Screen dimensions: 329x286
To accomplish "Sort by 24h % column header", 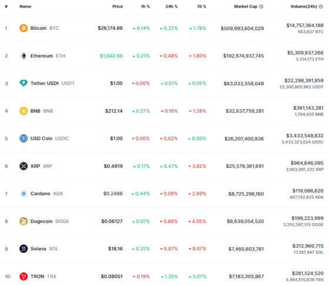I will pyautogui.click(x=172, y=6).
